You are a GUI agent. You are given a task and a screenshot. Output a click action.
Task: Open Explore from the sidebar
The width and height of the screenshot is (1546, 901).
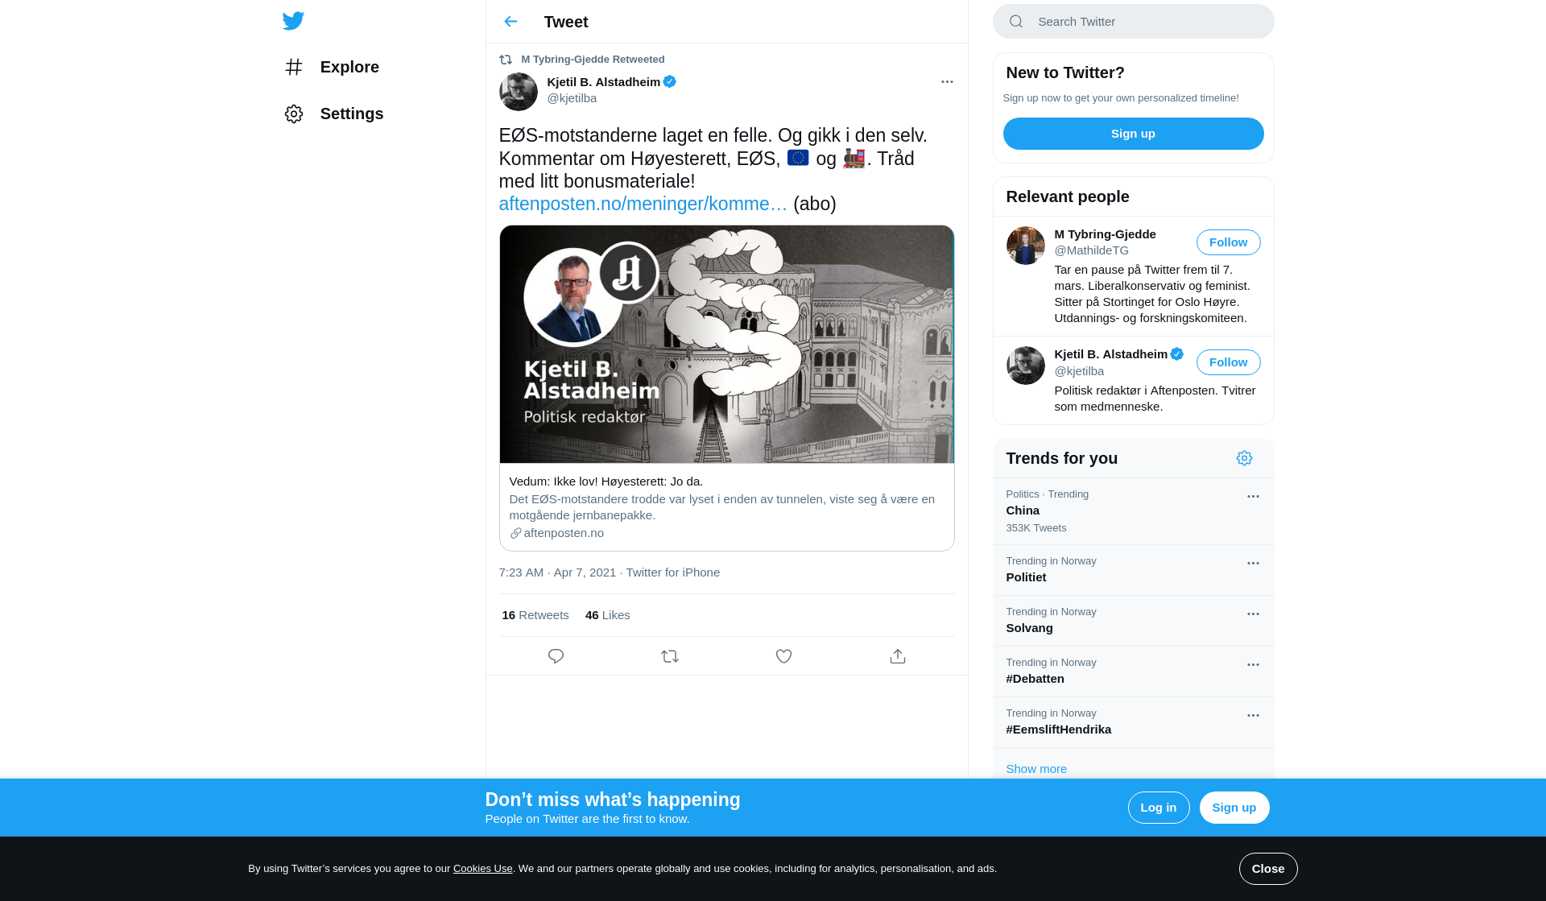332,67
